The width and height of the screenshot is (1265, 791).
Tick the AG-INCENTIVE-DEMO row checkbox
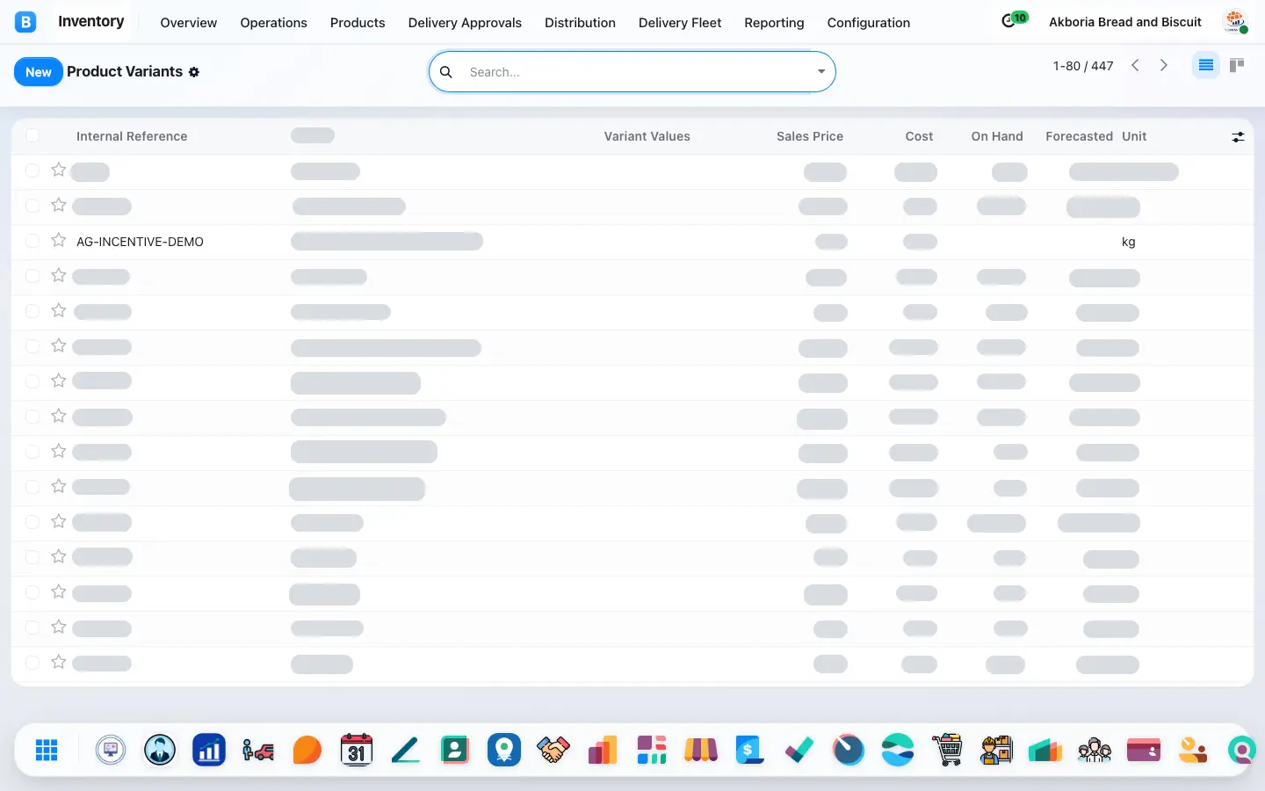click(x=33, y=241)
